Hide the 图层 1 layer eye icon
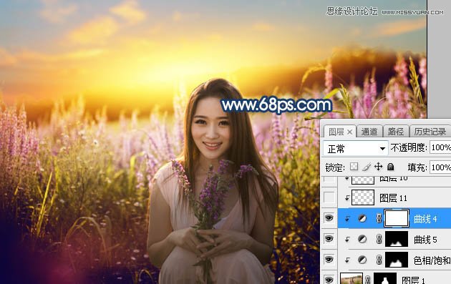Image resolution: width=451 pixels, height=284 pixels. [x=329, y=279]
